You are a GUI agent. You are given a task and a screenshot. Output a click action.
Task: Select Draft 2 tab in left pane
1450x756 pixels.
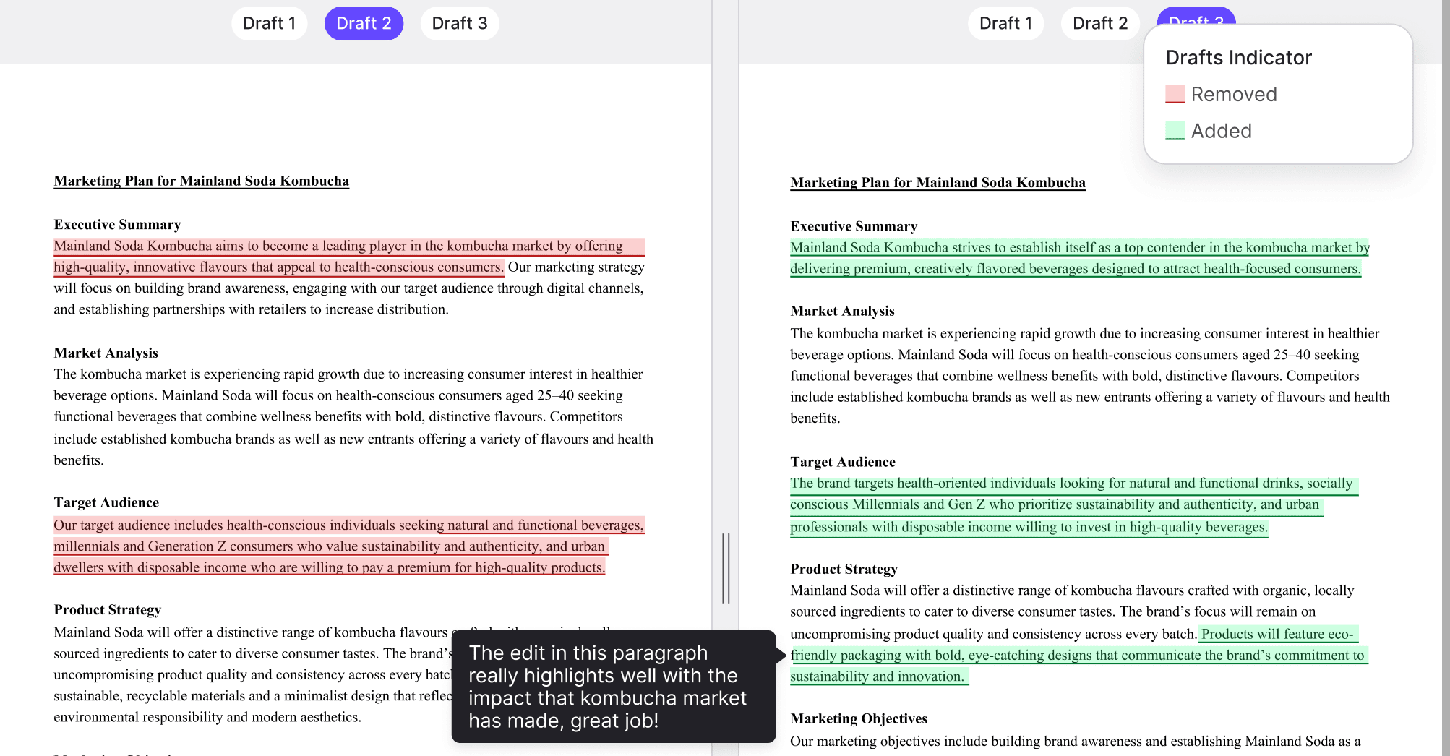(x=364, y=23)
